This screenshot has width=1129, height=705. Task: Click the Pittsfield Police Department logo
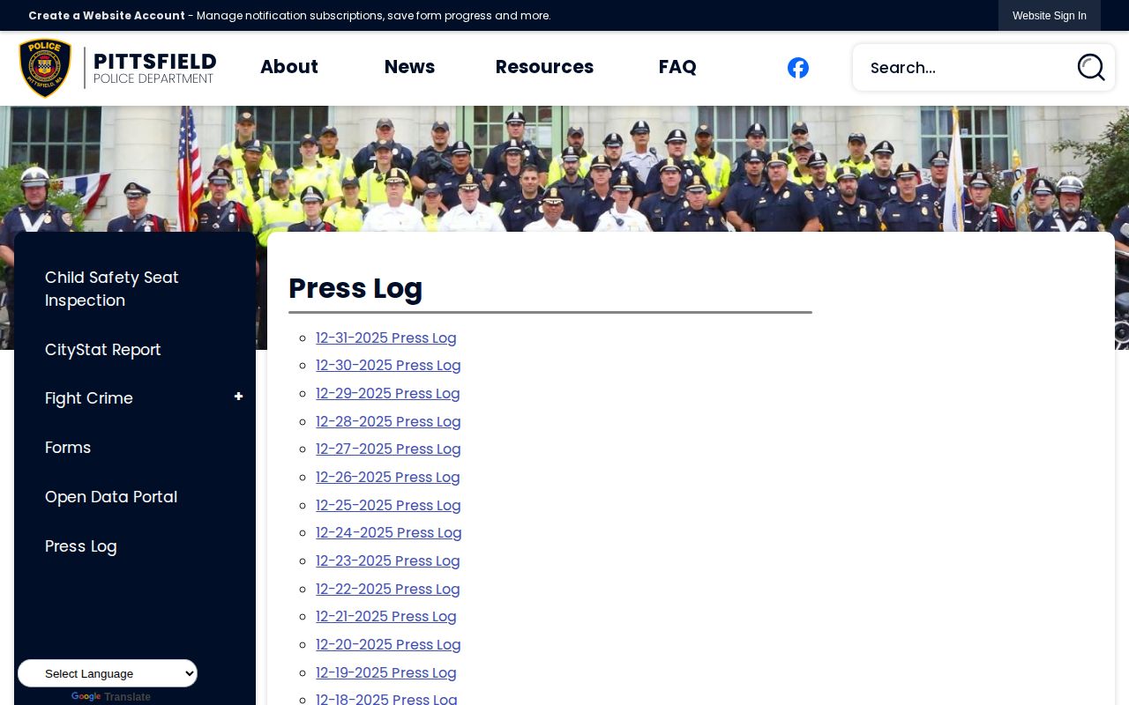[117, 68]
